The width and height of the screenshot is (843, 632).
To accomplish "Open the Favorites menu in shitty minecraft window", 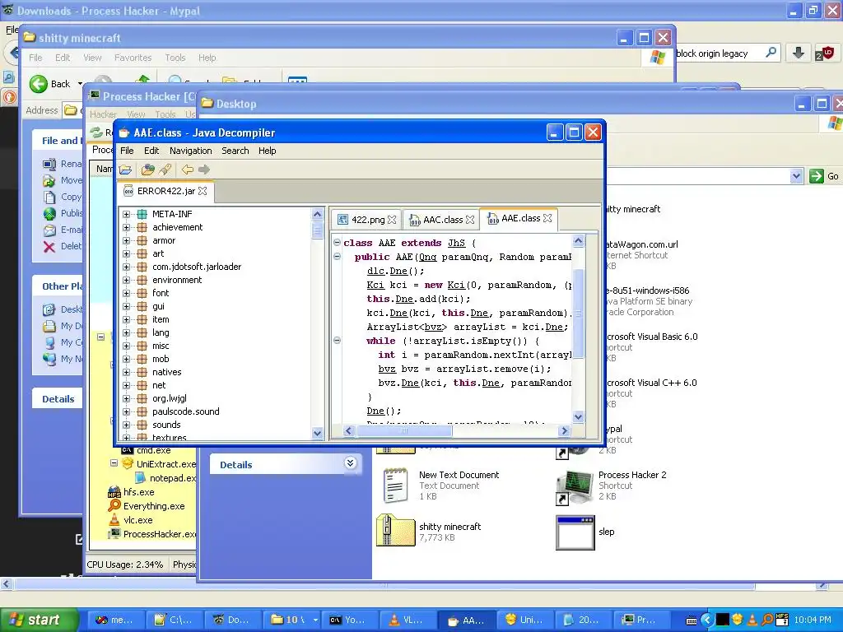I will 133,58.
